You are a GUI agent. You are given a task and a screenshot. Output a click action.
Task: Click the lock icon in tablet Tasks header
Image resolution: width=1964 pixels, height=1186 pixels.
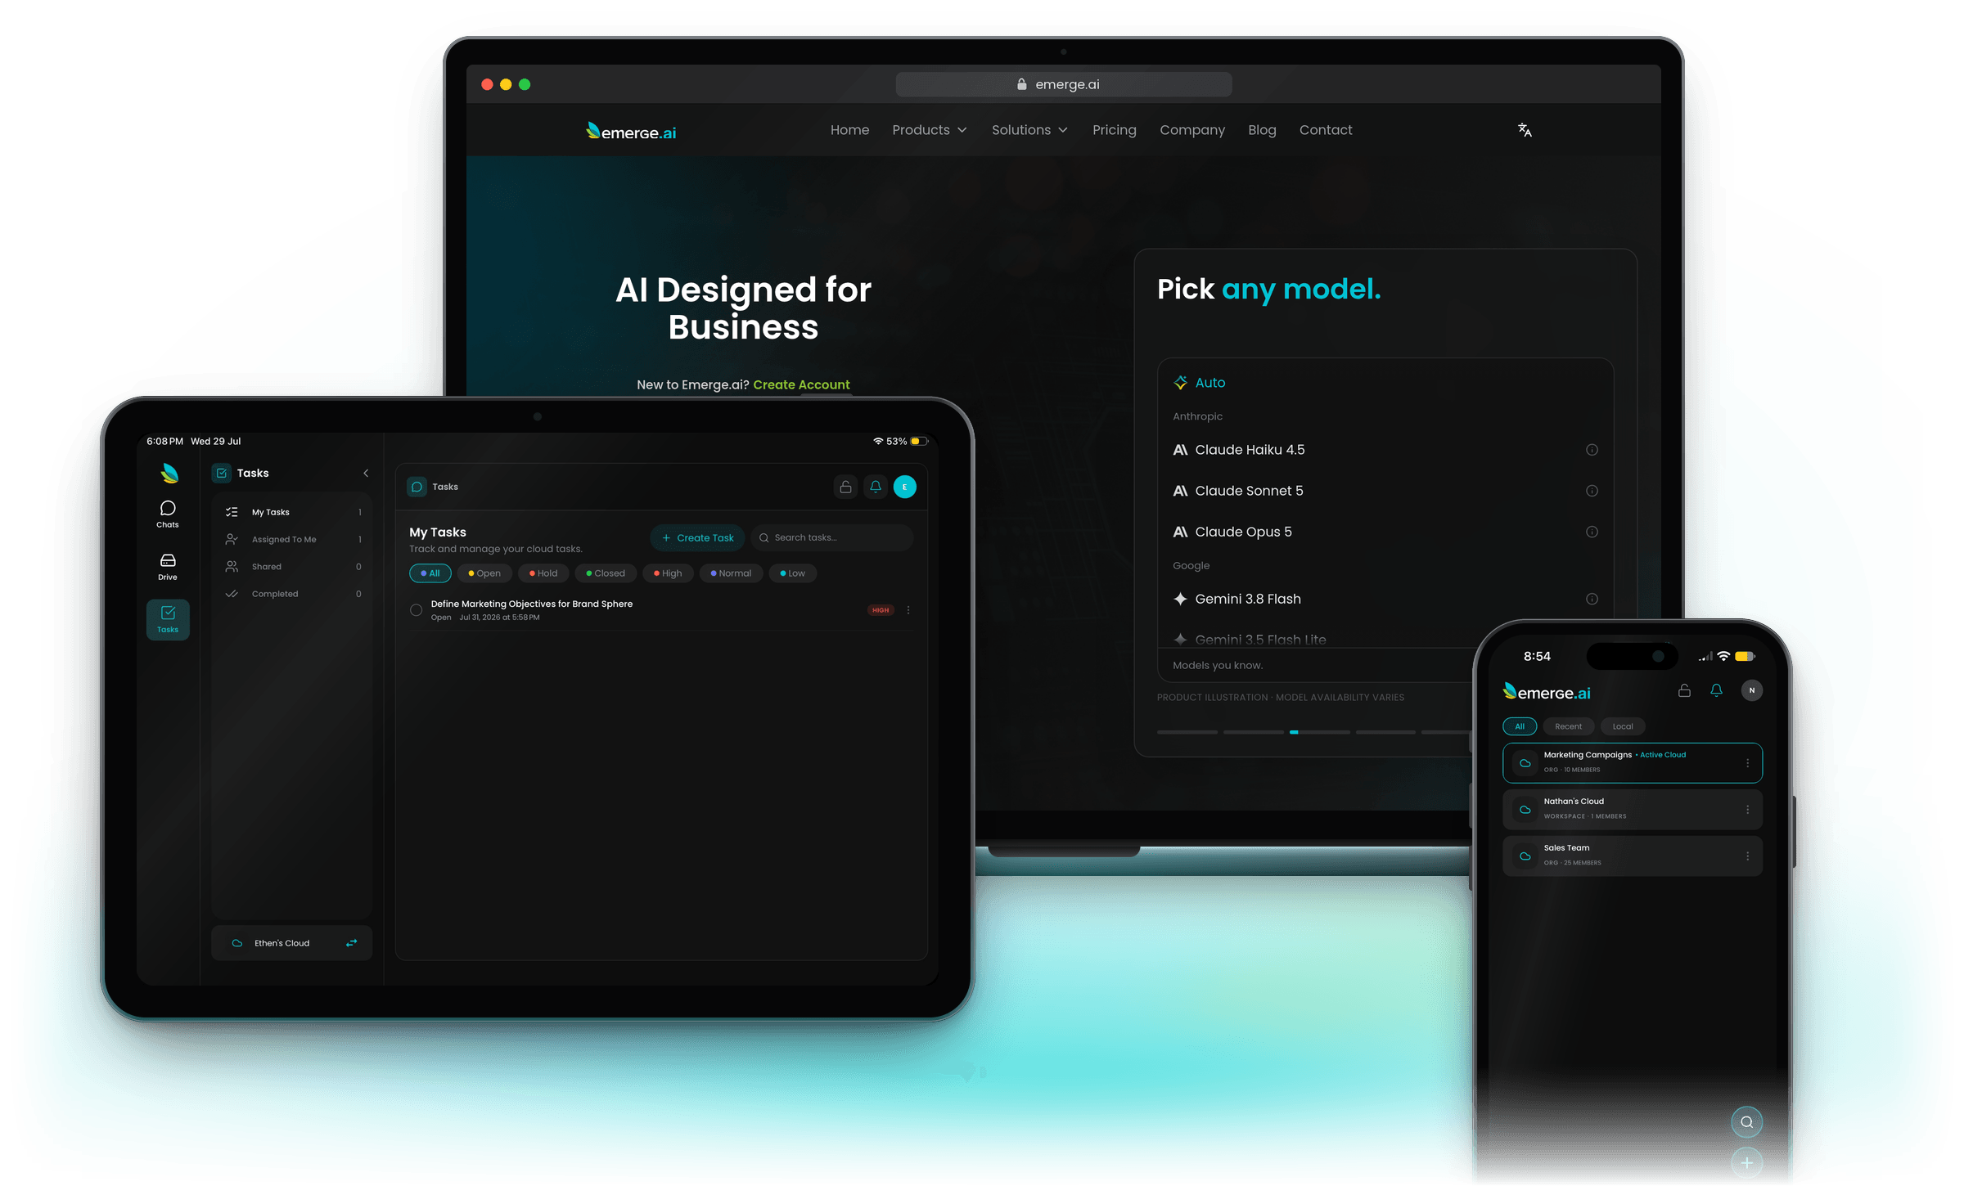(x=845, y=487)
